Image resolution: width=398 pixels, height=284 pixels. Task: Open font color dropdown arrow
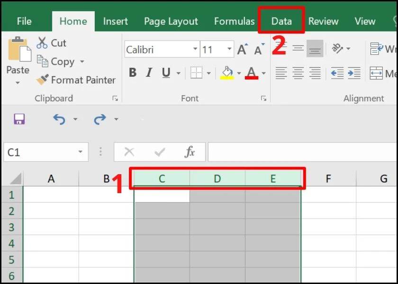pyautogui.click(x=263, y=73)
